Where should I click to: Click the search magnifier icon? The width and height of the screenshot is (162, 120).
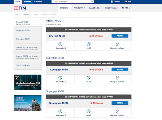point(92,2)
